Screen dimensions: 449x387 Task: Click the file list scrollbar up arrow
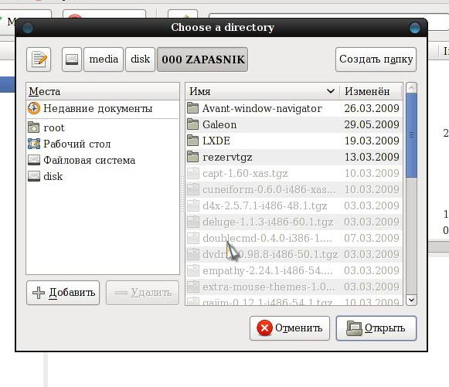pyautogui.click(x=411, y=88)
